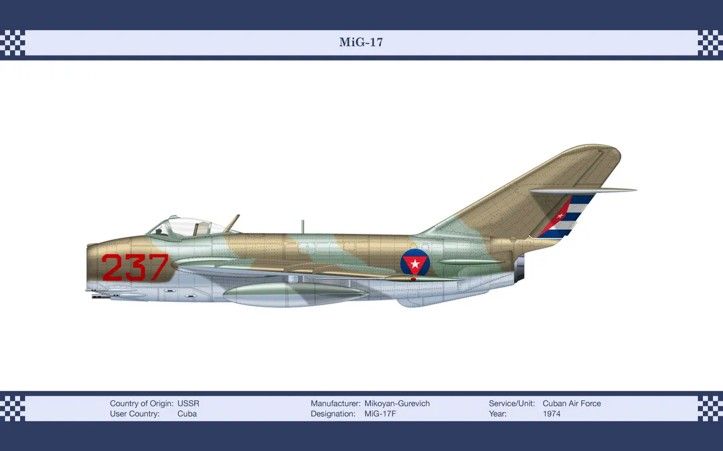This screenshot has height=451, width=723.
Task: Click the "User Country:" label
Action: click(135, 414)
